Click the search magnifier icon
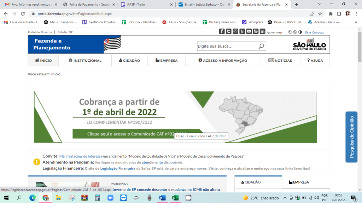The height and width of the screenshot is (203, 362). point(261,46)
